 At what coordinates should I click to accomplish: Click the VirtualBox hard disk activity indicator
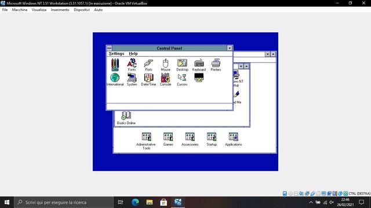(x=285, y=194)
